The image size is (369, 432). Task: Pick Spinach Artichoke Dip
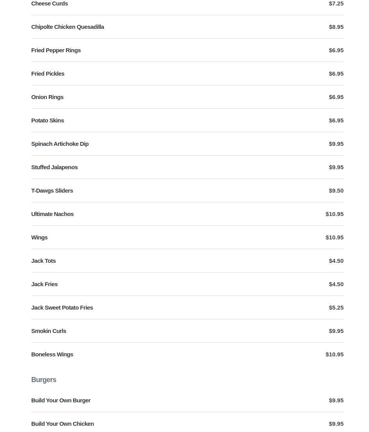pos(60,144)
